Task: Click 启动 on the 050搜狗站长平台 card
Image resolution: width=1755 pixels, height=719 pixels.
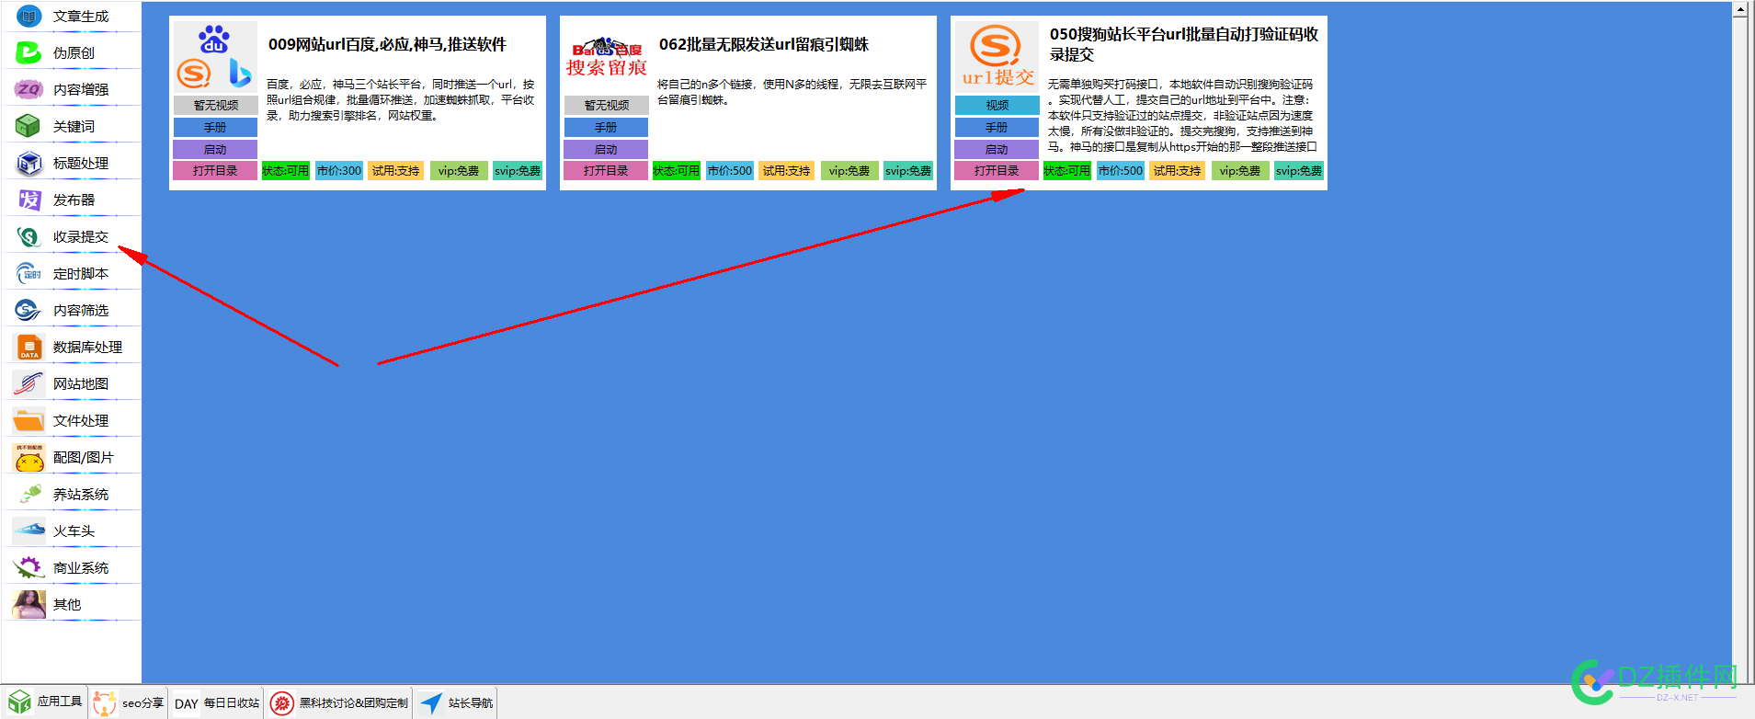Action: click(x=997, y=149)
